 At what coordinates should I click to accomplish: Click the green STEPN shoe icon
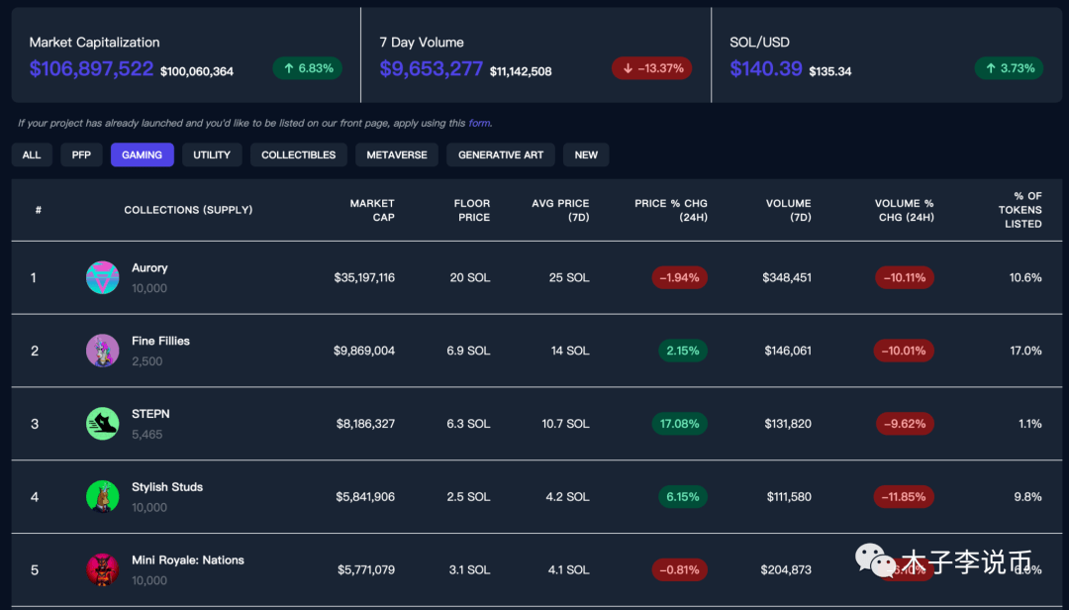(x=102, y=424)
